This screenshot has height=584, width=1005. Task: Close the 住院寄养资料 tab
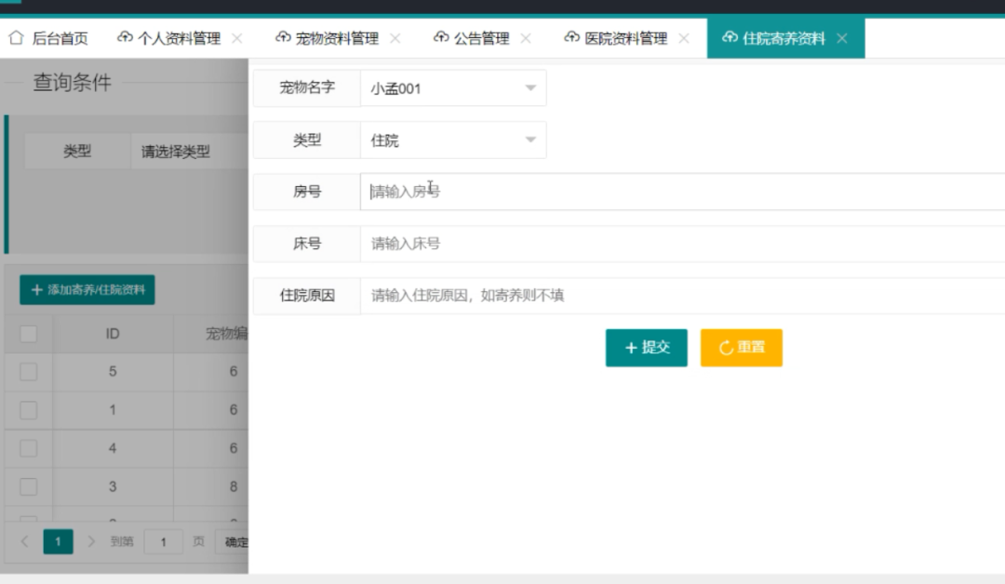[842, 38]
